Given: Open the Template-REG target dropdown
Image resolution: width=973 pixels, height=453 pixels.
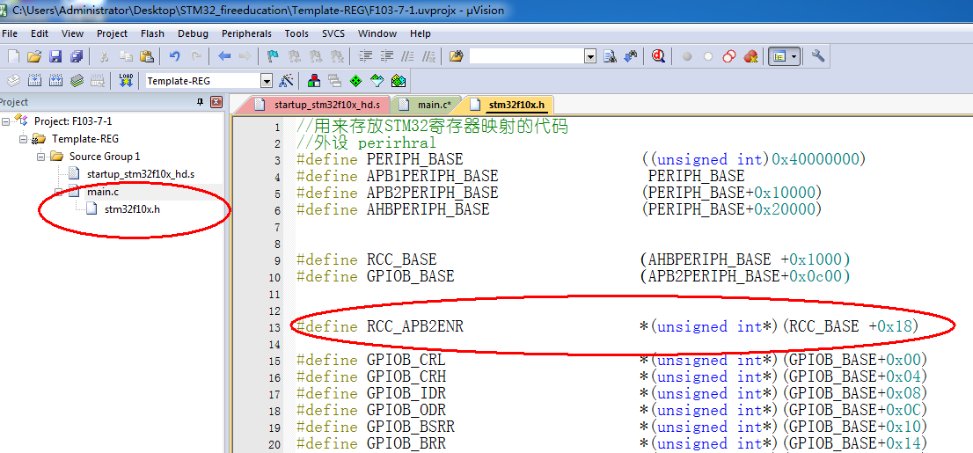Looking at the screenshot, I should coord(266,81).
